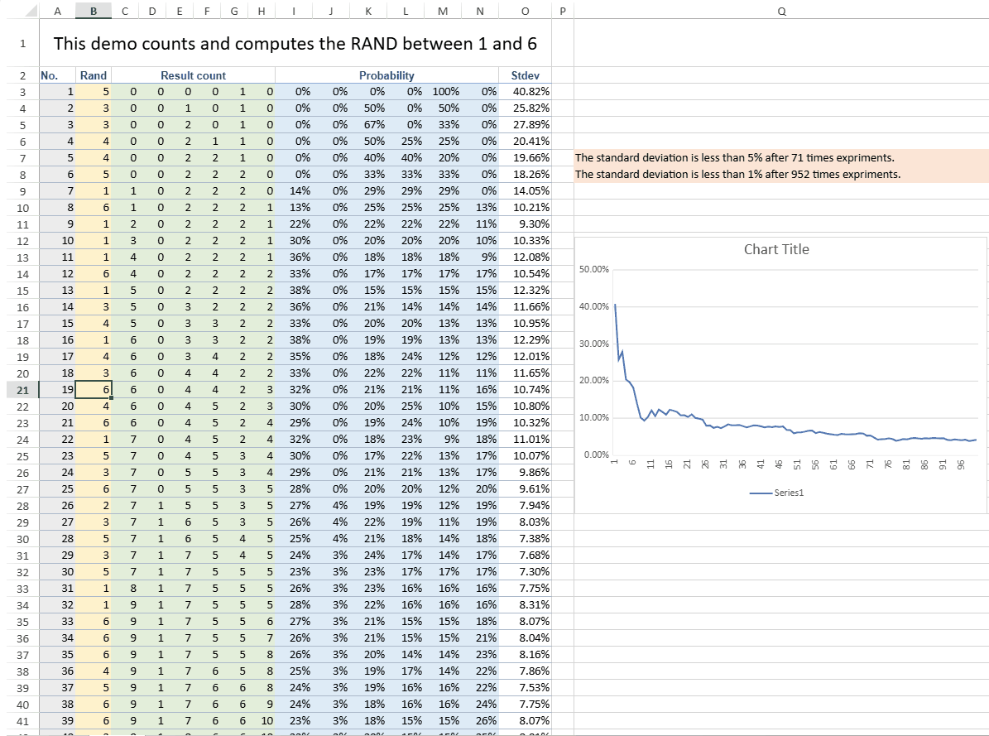Image resolution: width=989 pixels, height=736 pixels.
Task: Click the 50.00% label on chart axis
Action: 593,269
